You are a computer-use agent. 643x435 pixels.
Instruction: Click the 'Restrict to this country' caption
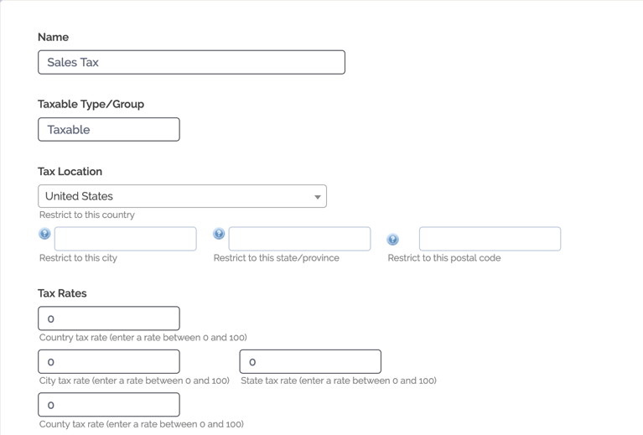[x=87, y=215]
